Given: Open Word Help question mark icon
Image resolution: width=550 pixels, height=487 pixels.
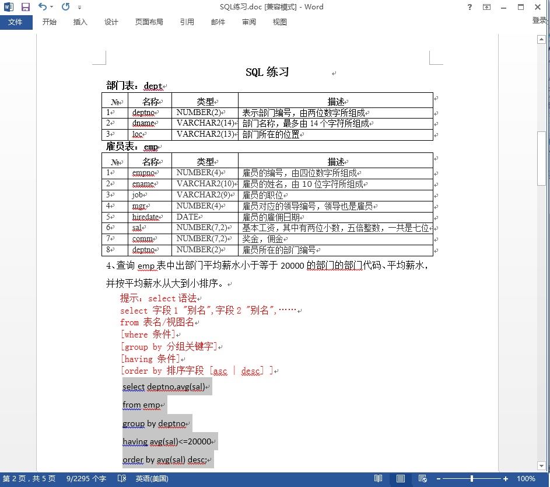Looking at the screenshot, I should [470, 7].
